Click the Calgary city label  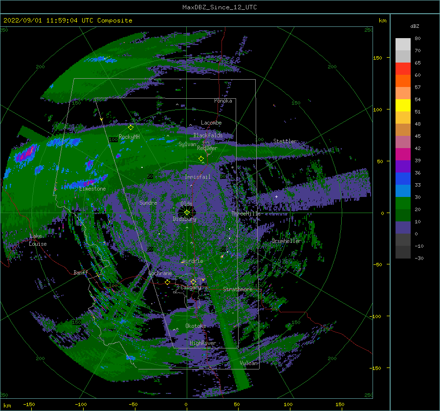pos(191,287)
